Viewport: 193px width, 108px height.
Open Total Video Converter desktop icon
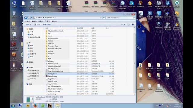pos(122,5)
